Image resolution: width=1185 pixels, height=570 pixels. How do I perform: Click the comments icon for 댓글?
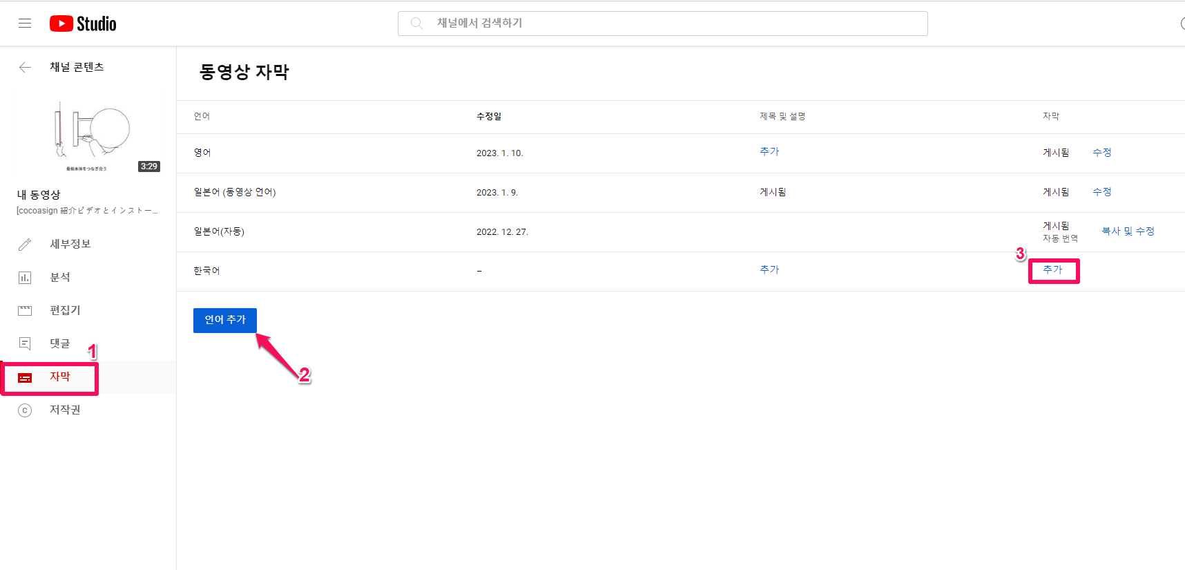tap(25, 343)
